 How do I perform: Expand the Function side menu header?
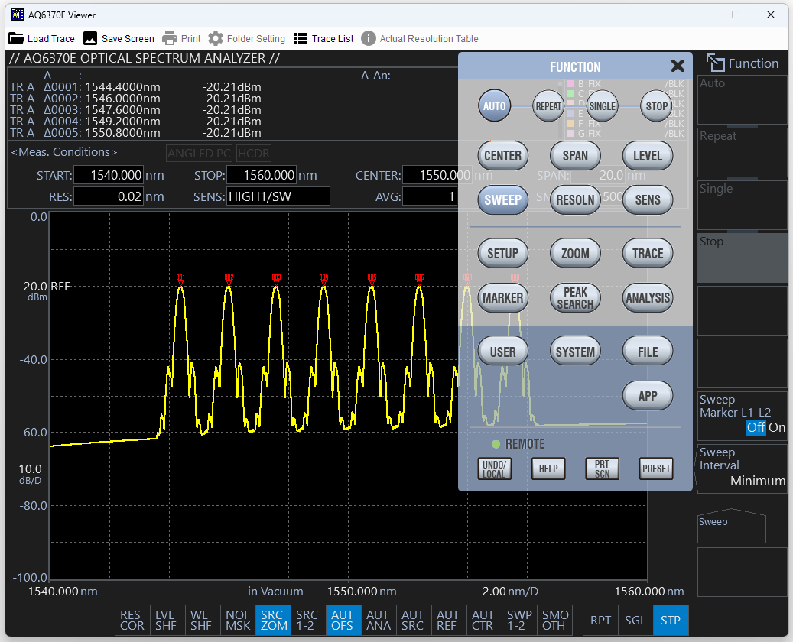pyautogui.click(x=742, y=63)
